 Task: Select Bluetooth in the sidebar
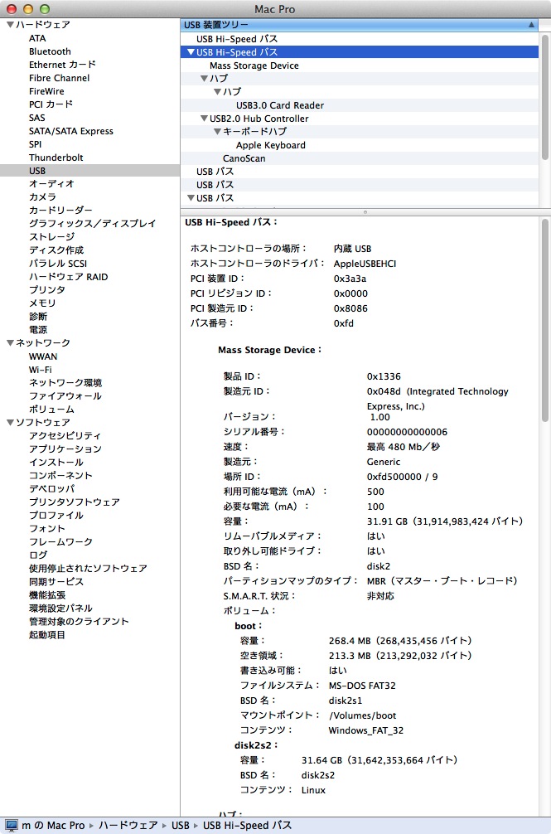tap(50, 51)
